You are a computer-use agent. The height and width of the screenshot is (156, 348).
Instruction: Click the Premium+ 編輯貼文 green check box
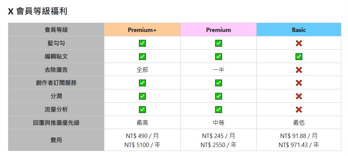coord(142,57)
